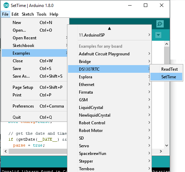Choose Print in File menu

point(34,95)
